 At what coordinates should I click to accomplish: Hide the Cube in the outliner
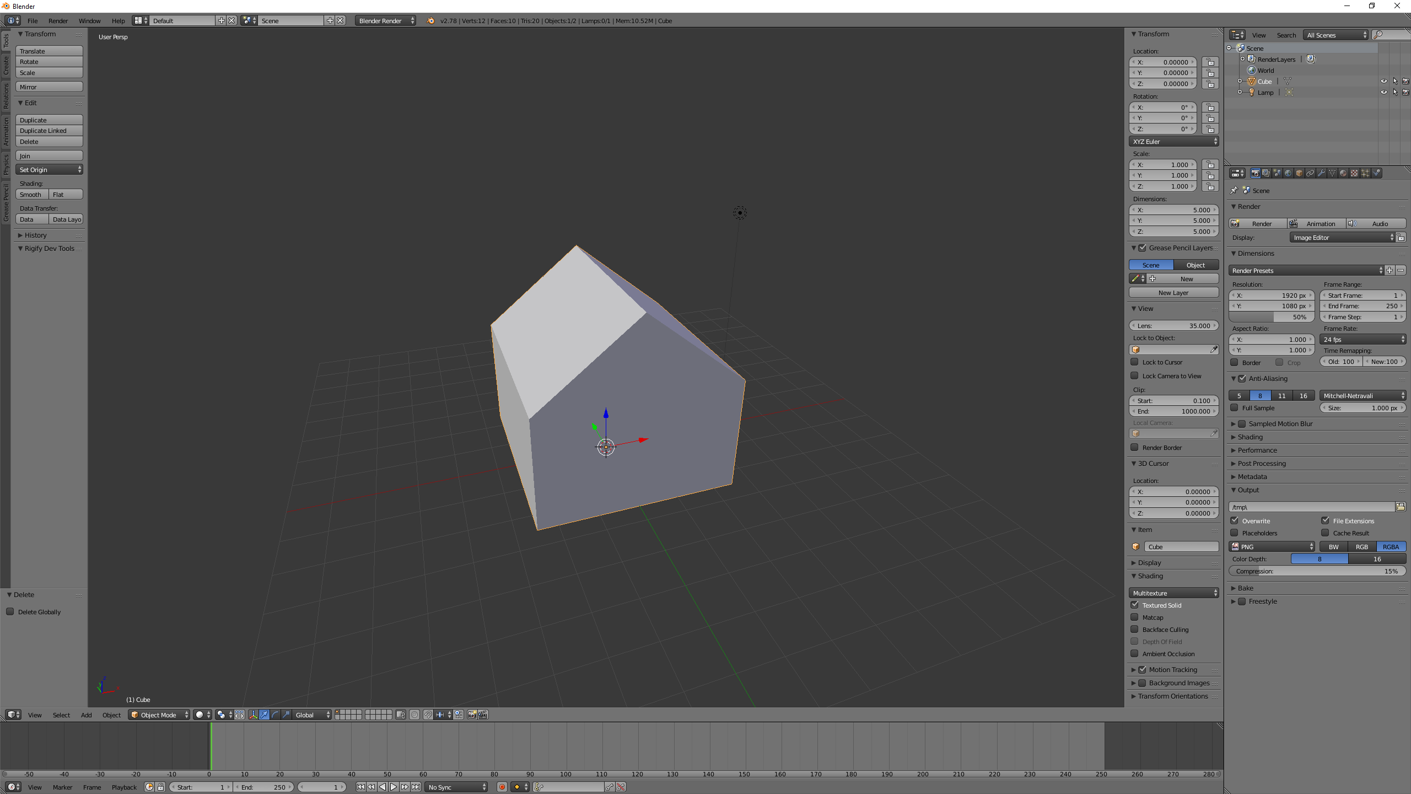click(x=1383, y=81)
